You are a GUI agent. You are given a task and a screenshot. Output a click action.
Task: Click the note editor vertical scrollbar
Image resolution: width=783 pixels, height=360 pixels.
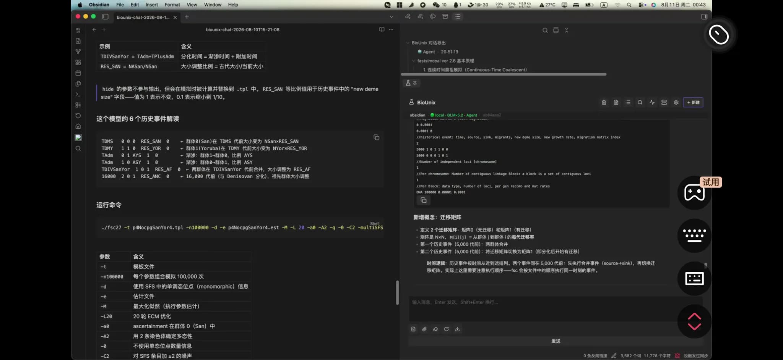coord(397,292)
